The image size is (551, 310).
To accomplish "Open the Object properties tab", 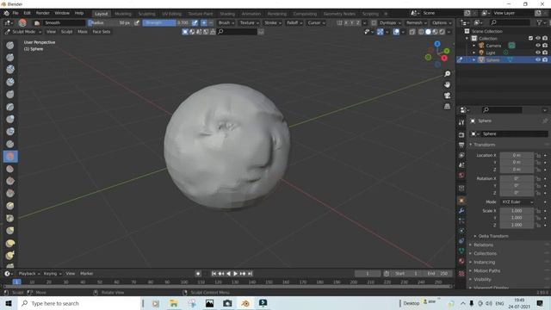I will pyautogui.click(x=461, y=201).
